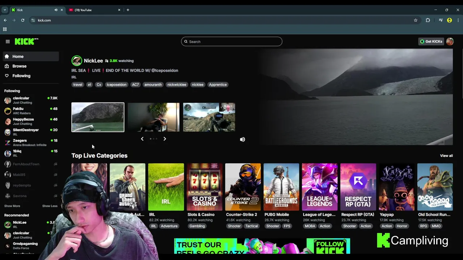Click the amouranth tag
This screenshot has height=260, width=463.
click(x=153, y=84)
